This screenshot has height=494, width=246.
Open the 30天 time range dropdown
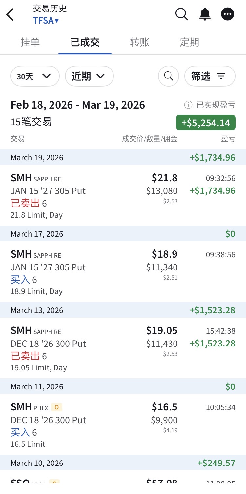[x=35, y=76]
